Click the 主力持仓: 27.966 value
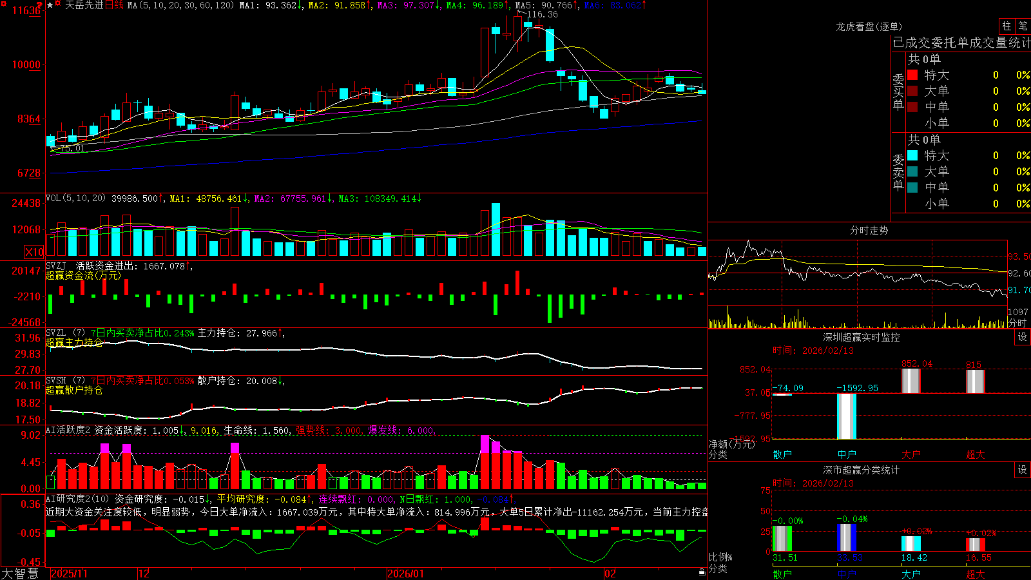The width and height of the screenshot is (1031, 580). click(237, 333)
